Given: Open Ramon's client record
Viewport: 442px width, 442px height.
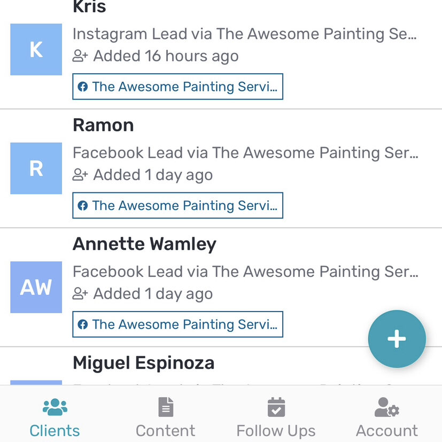Looking at the screenshot, I should pyautogui.click(x=103, y=125).
